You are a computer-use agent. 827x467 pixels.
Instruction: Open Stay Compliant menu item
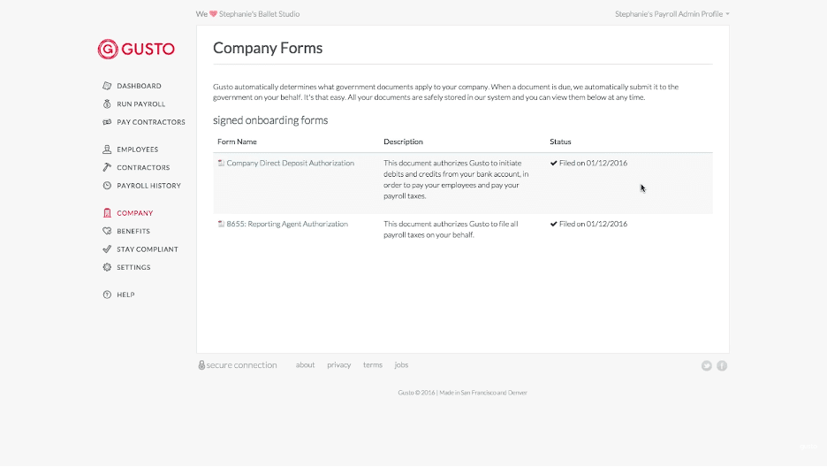click(x=148, y=249)
